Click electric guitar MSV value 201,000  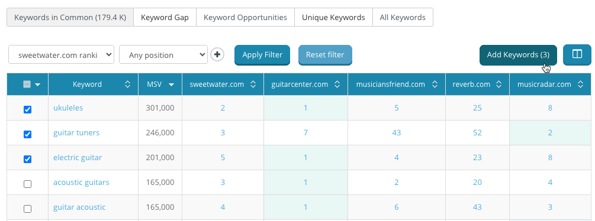tap(160, 157)
